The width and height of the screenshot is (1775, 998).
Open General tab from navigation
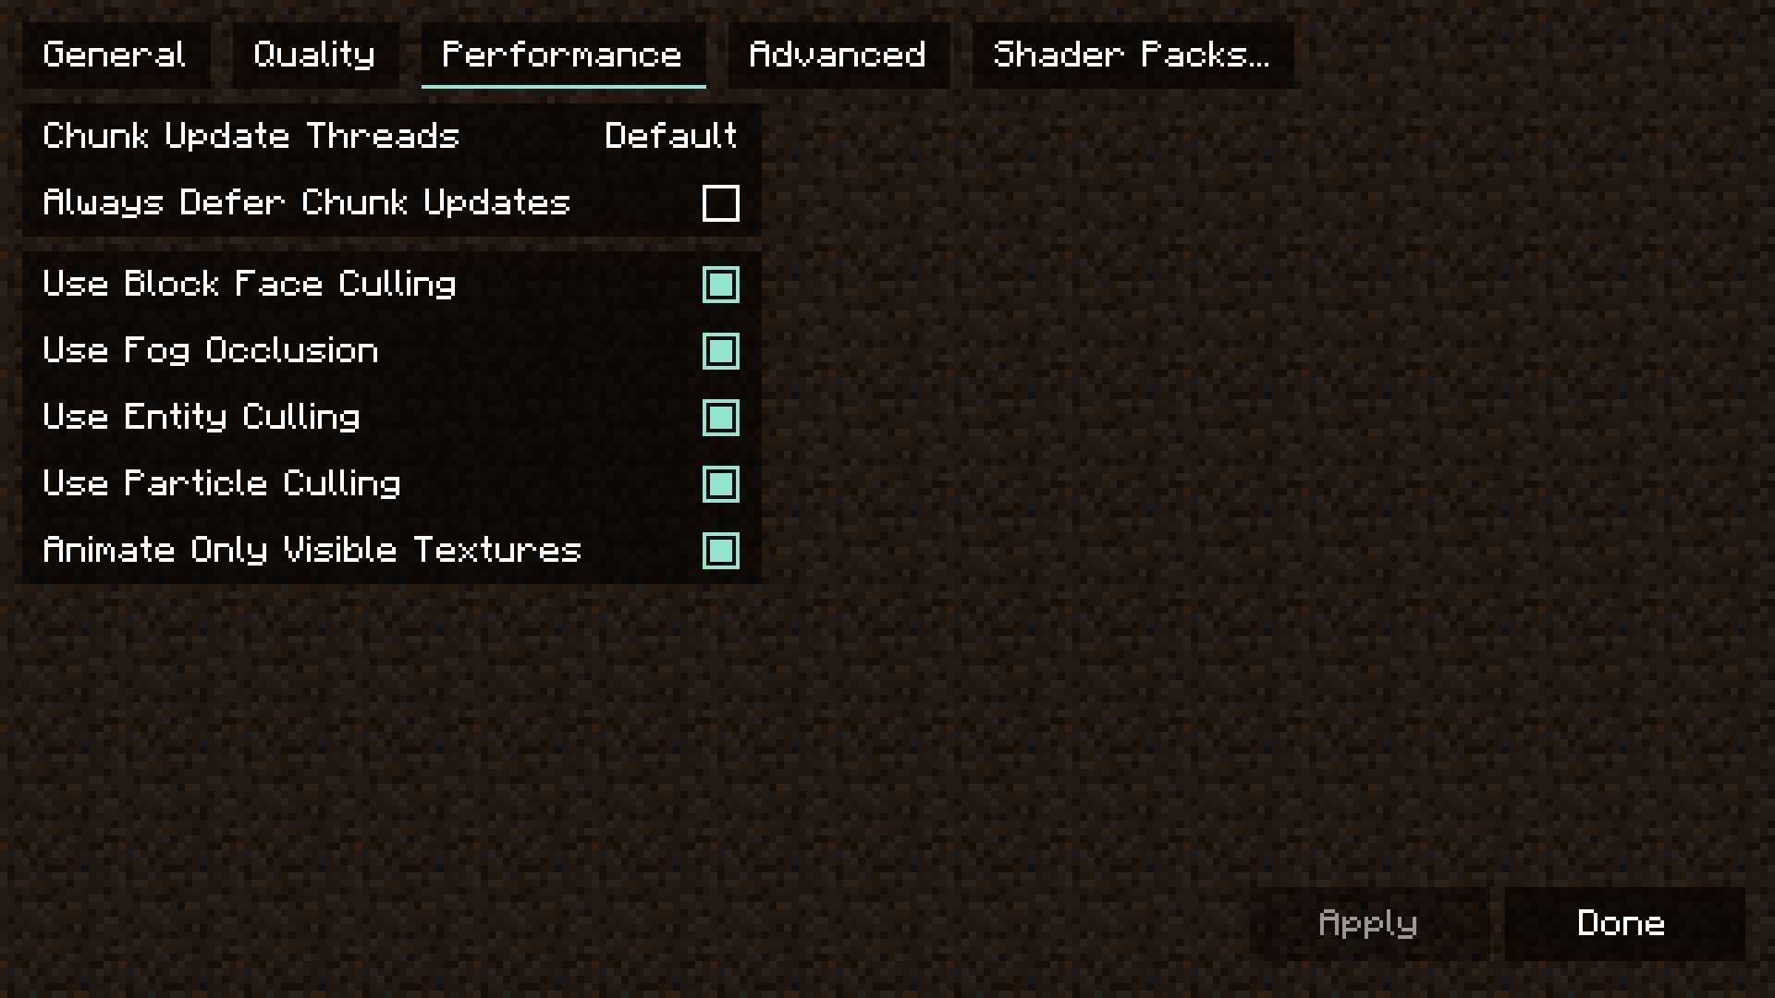(x=112, y=54)
